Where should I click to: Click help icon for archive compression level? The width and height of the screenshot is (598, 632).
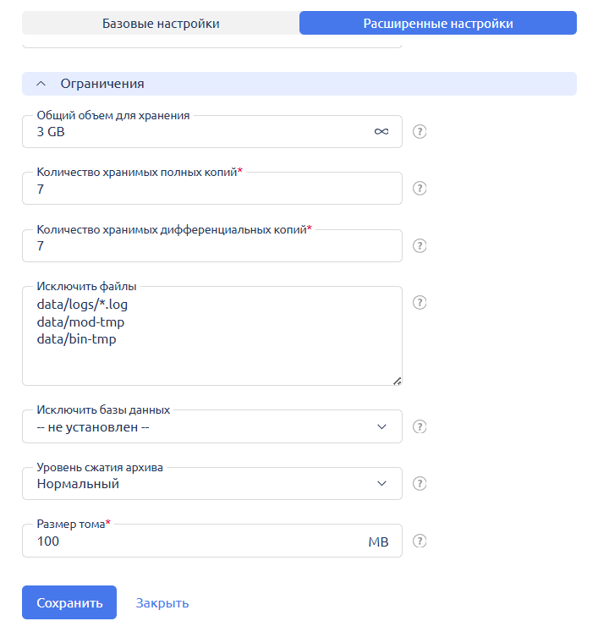419,484
